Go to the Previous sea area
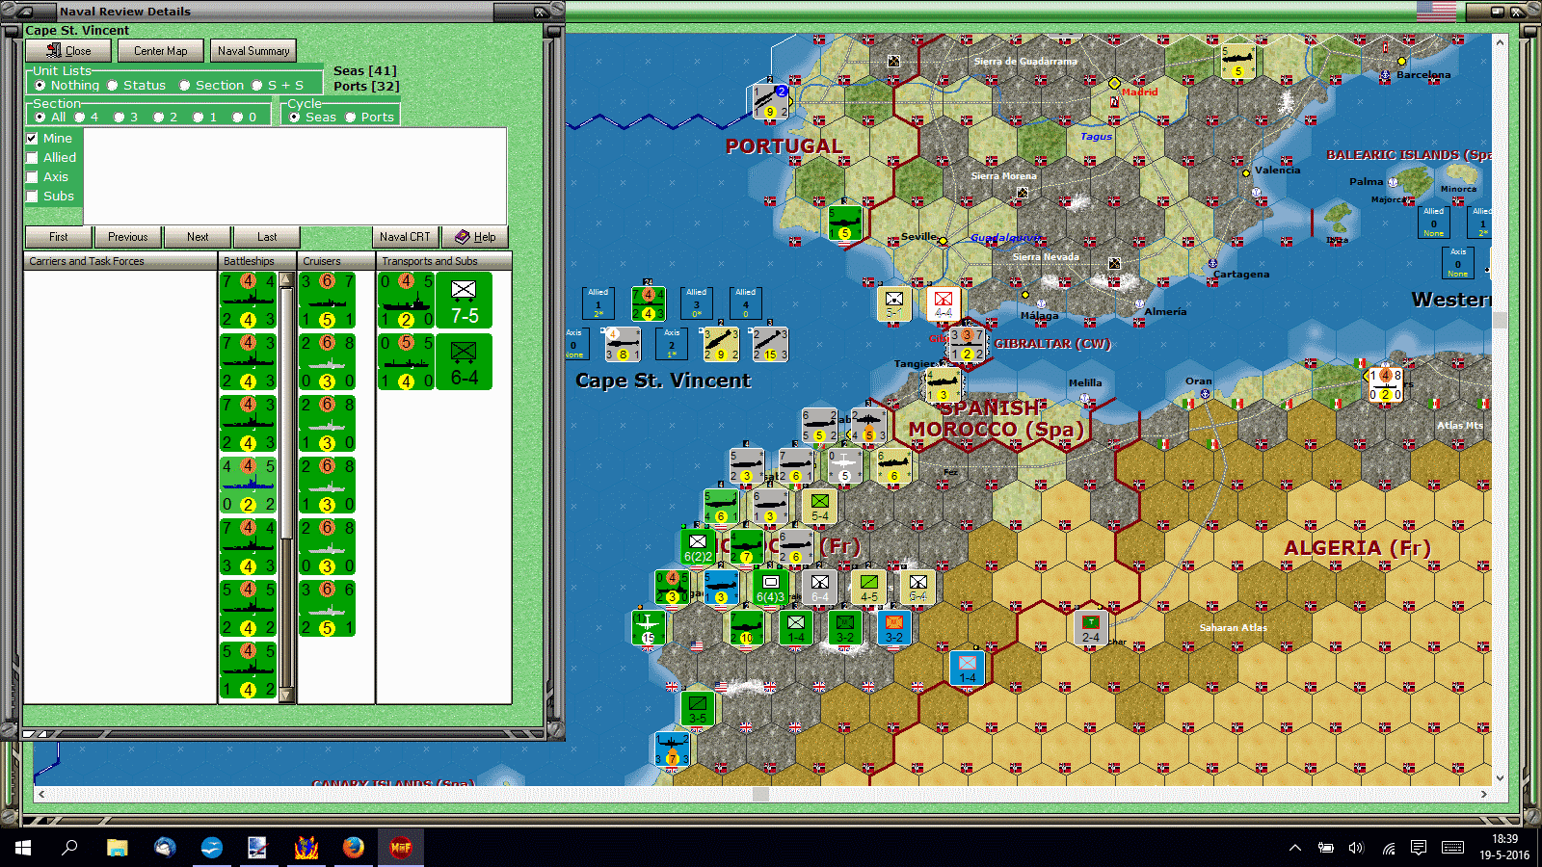Screen dimensions: 1542x867 click(128, 237)
